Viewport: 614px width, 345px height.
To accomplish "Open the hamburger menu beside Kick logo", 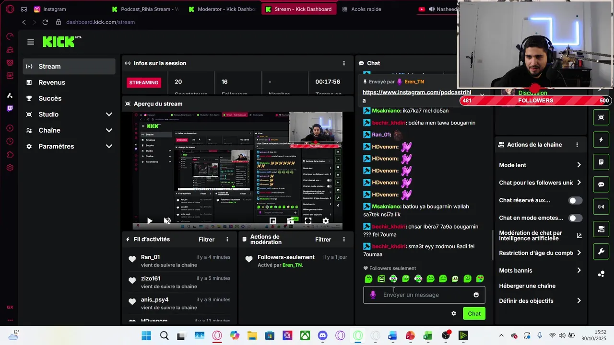I will tap(31, 42).
